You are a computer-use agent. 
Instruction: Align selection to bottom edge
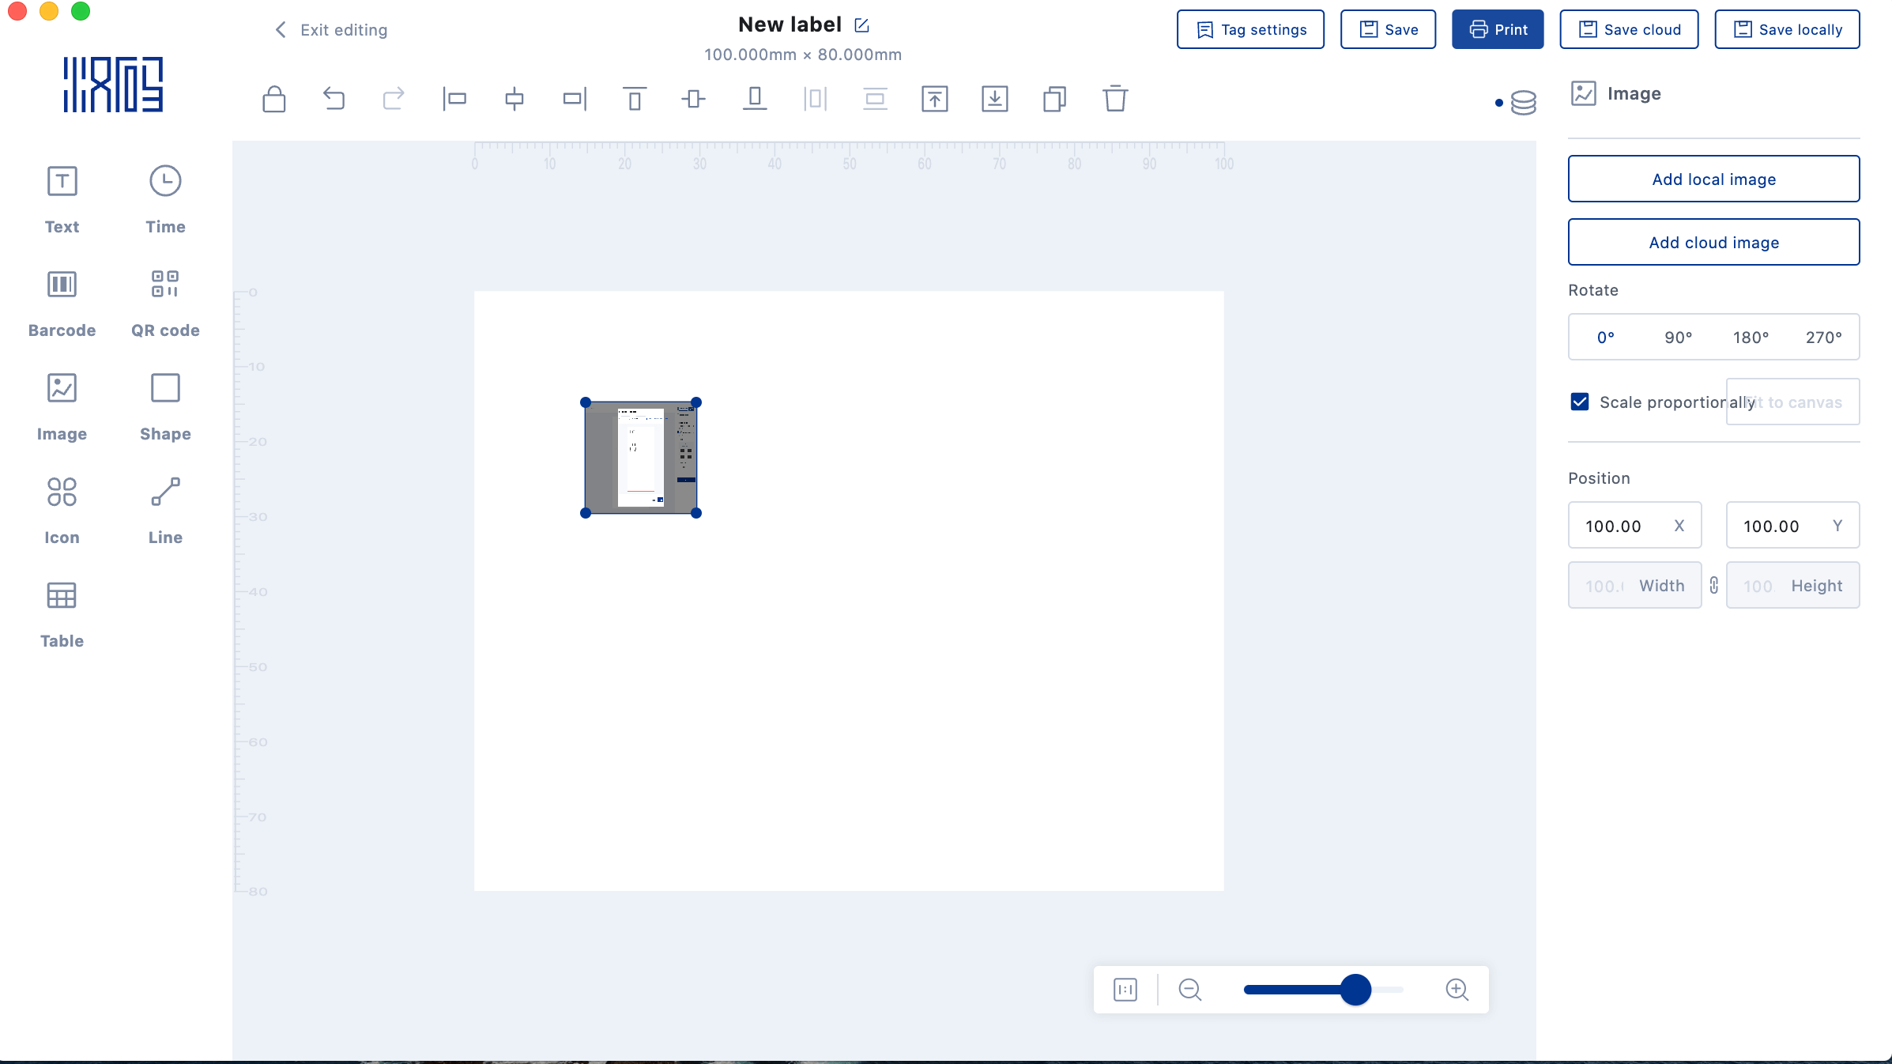[755, 99]
